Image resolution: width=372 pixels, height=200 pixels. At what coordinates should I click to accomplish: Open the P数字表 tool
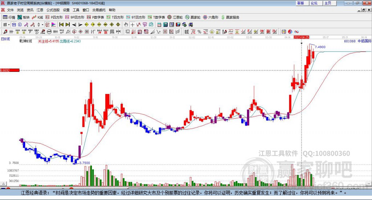click(x=96, y=17)
